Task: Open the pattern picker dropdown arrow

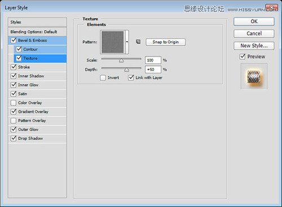Action: click(127, 42)
